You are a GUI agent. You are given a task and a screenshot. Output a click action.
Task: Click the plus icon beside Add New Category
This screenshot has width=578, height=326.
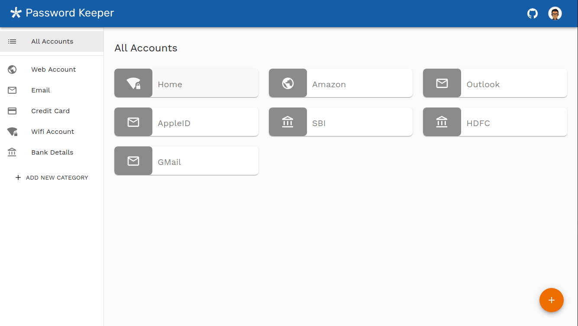pyautogui.click(x=18, y=177)
